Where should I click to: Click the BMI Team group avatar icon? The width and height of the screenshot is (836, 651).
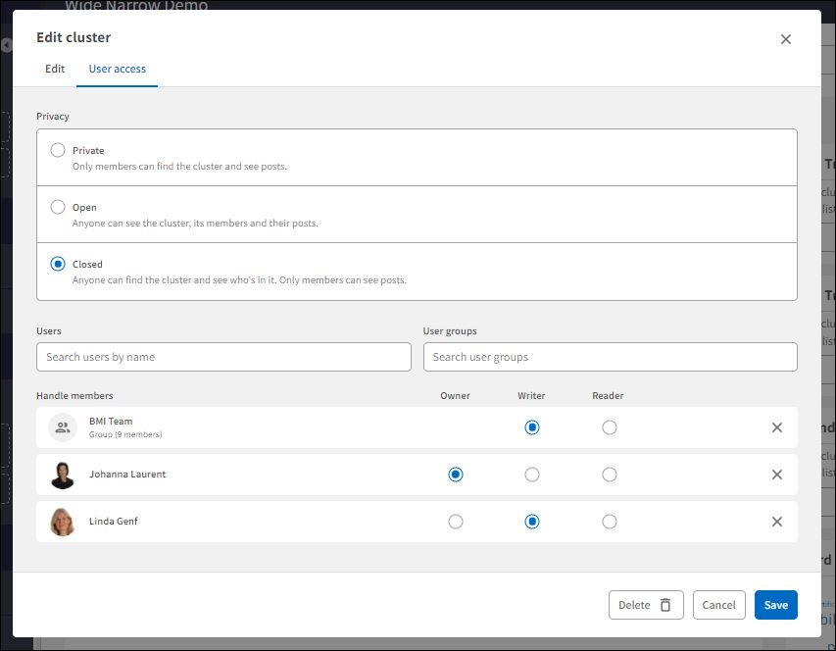62,427
